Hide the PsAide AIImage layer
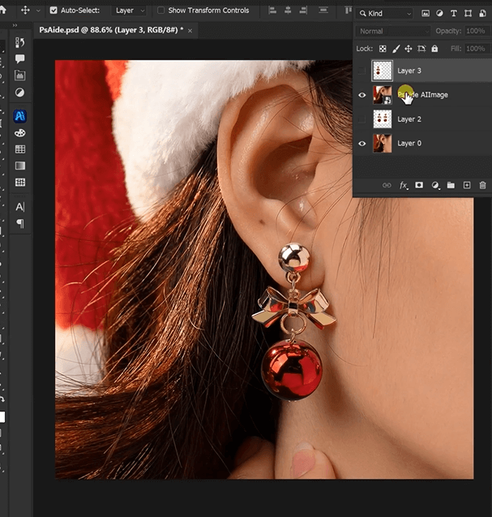This screenshot has height=517, width=492. tap(362, 95)
